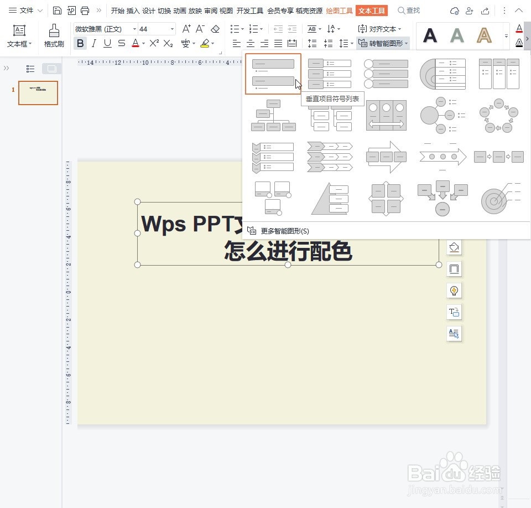
Task: Select the pyramid list smart graphic
Action: (330, 199)
